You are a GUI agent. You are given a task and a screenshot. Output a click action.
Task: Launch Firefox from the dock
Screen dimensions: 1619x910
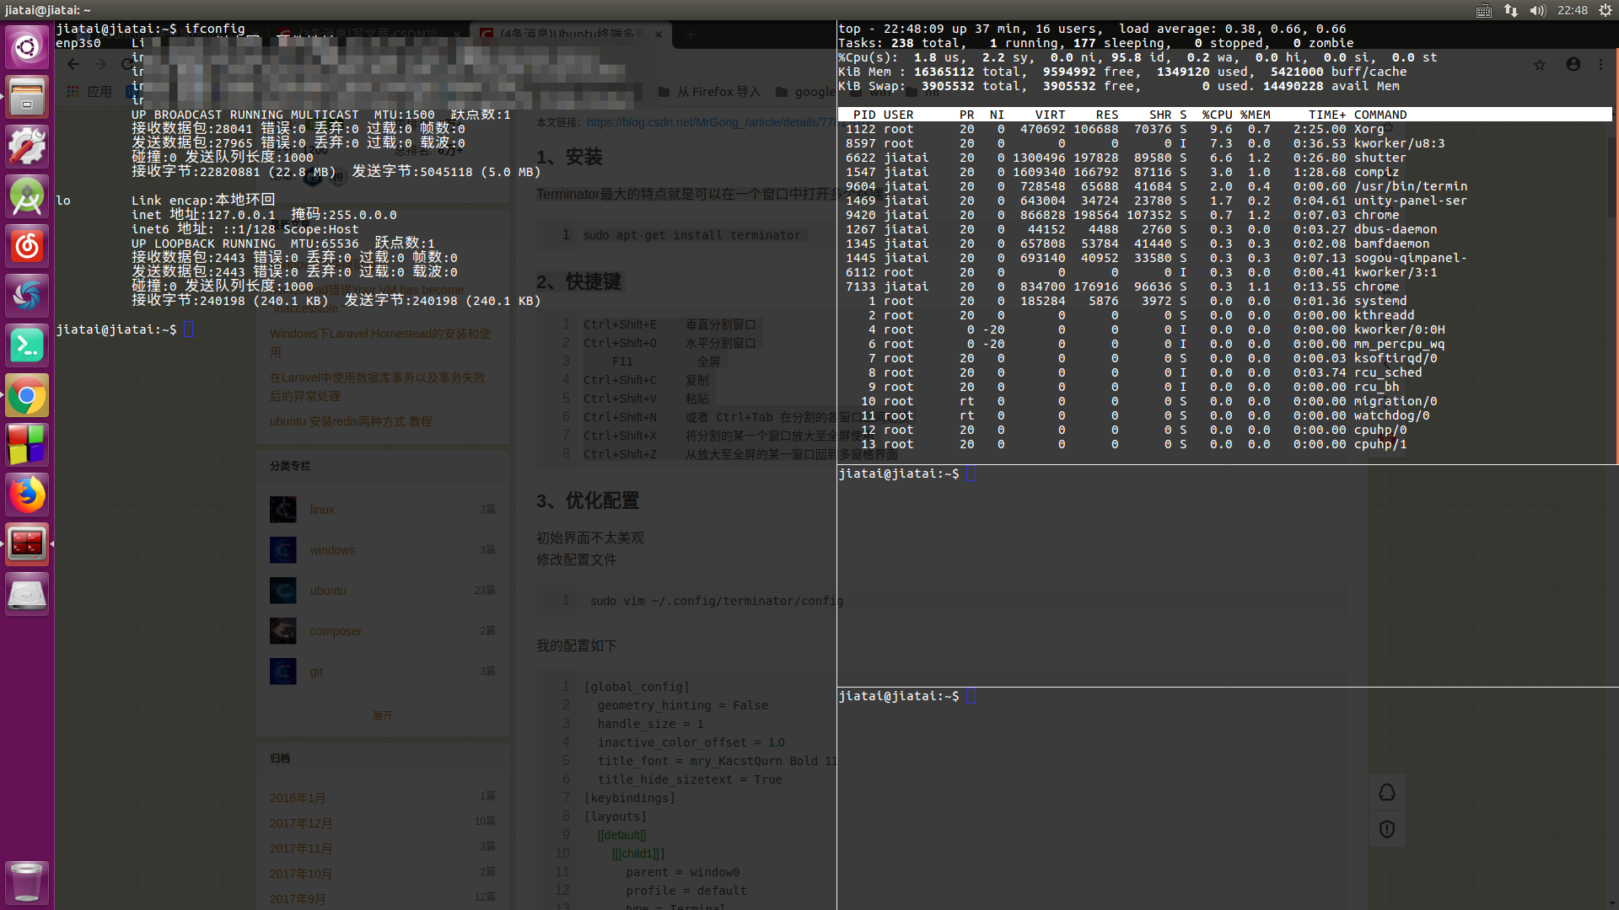[x=27, y=495]
